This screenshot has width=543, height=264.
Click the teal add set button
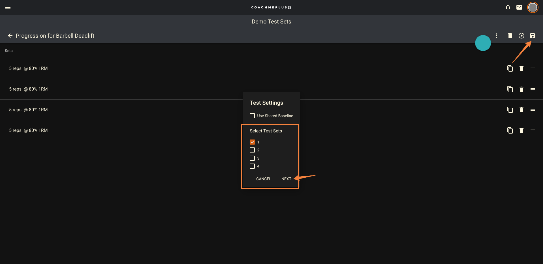point(483,43)
